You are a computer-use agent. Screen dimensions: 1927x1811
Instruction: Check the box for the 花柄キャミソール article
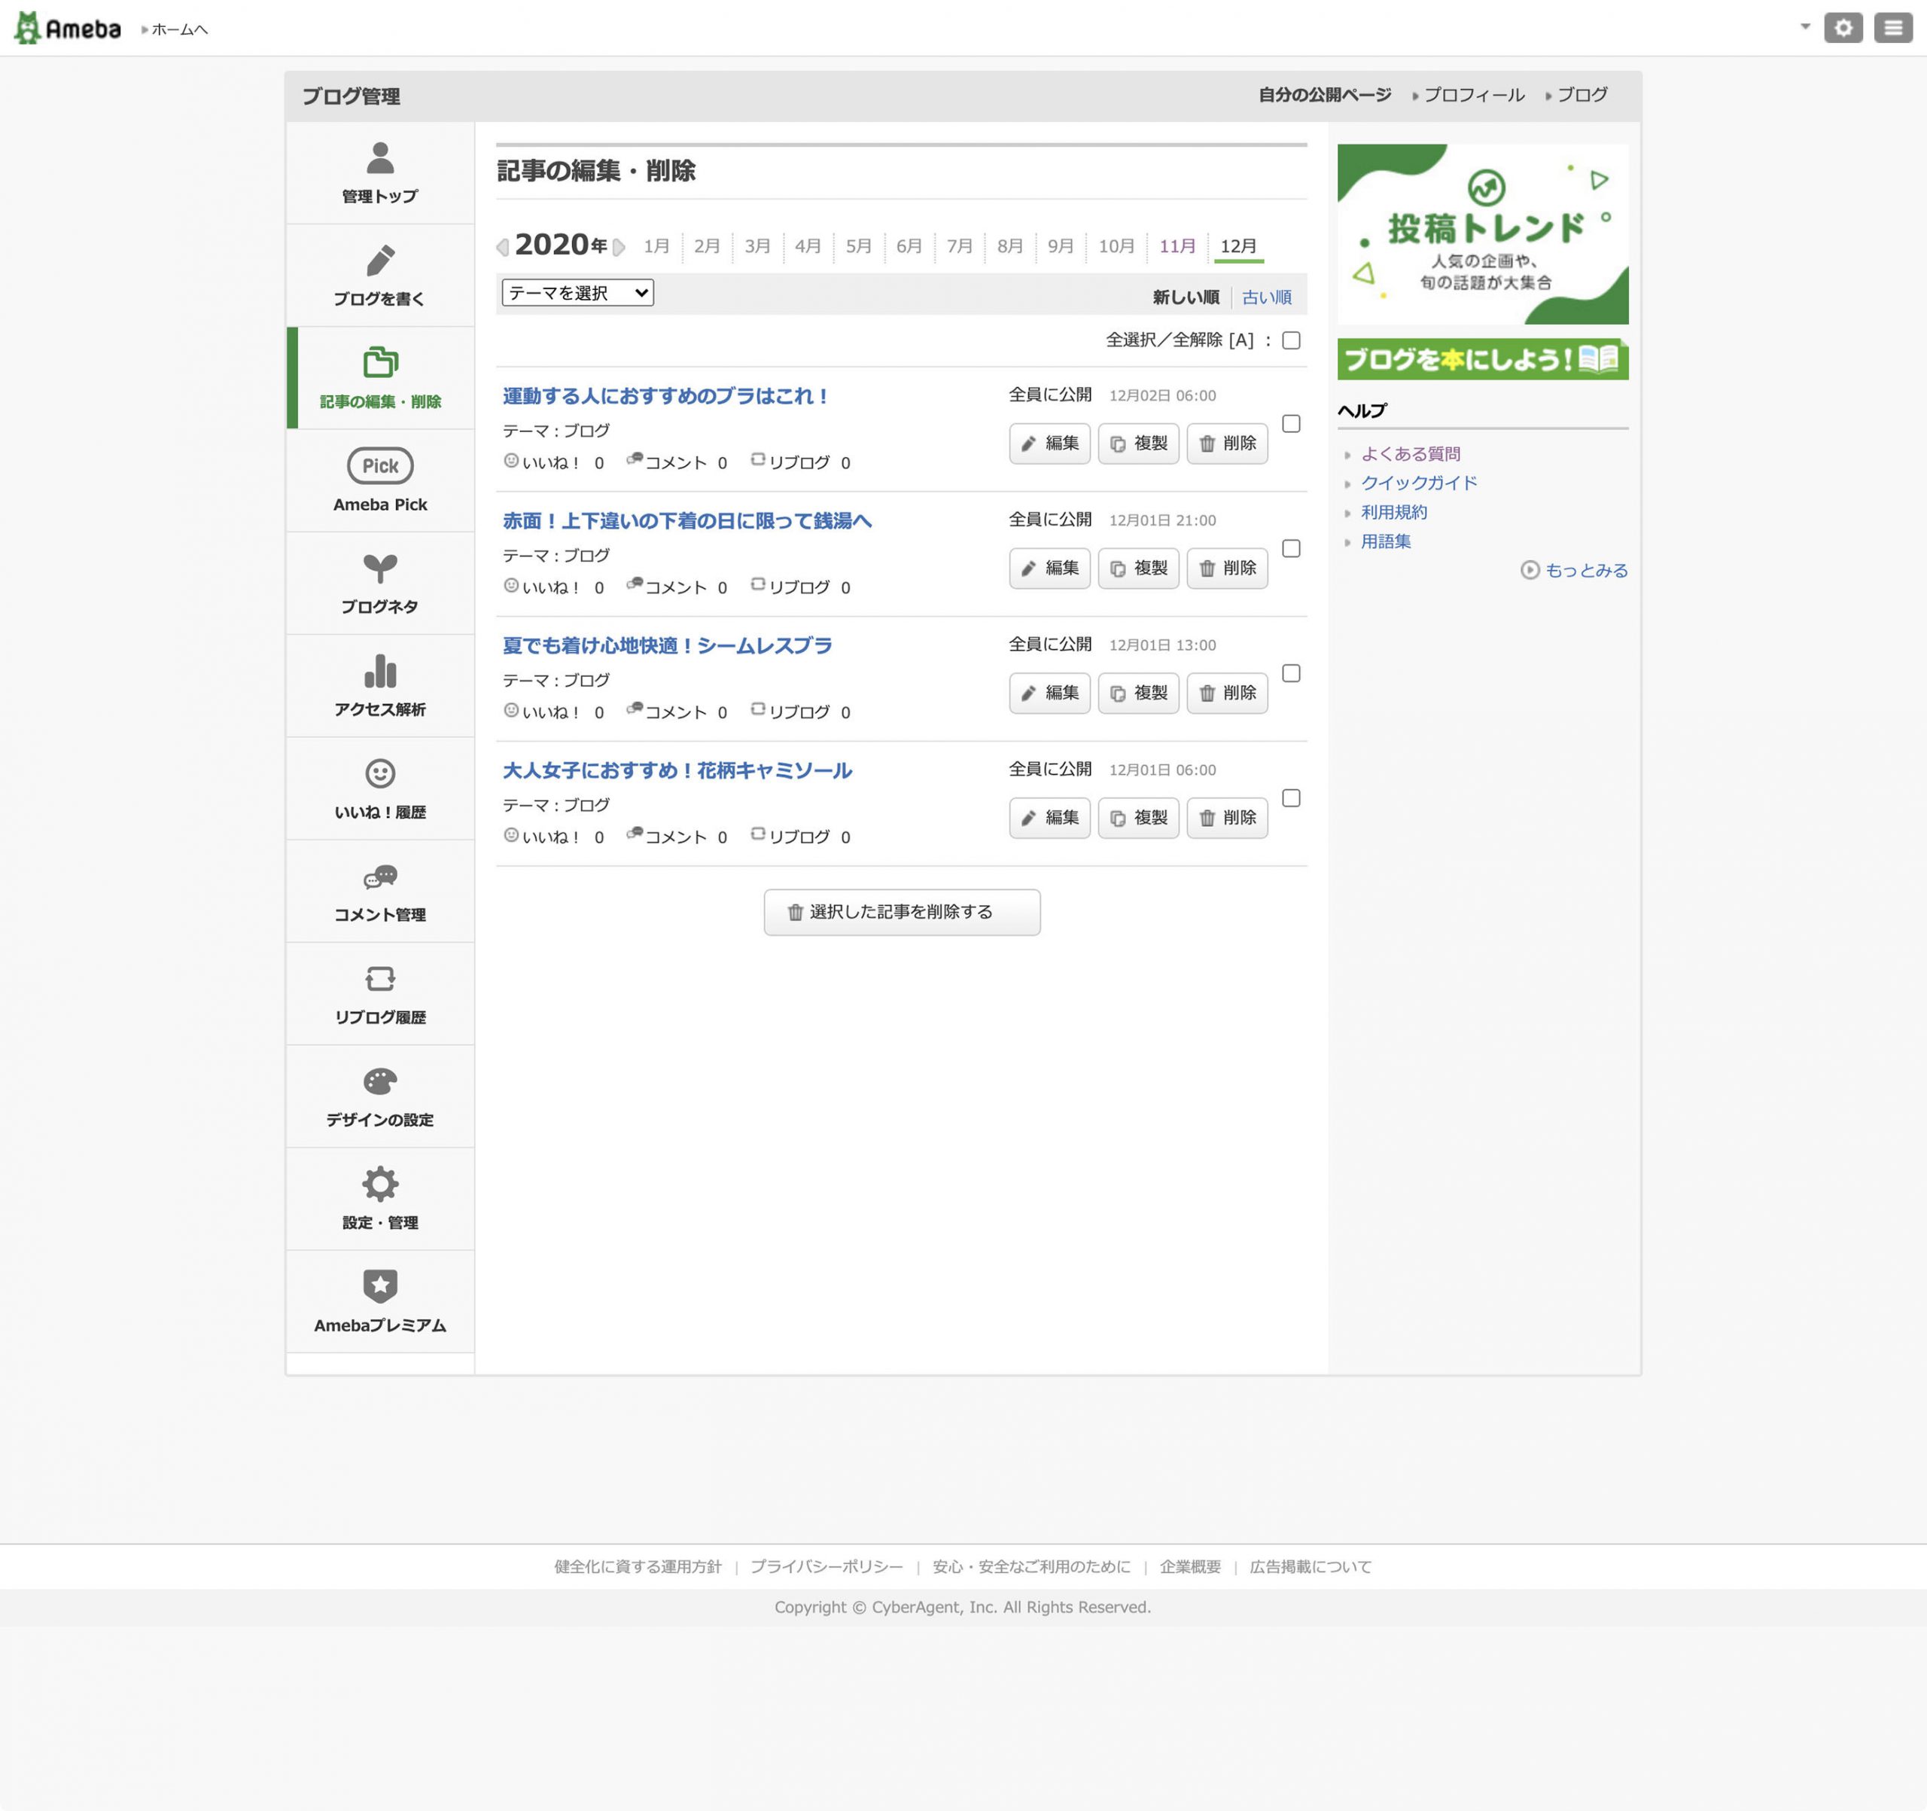pos(1291,798)
